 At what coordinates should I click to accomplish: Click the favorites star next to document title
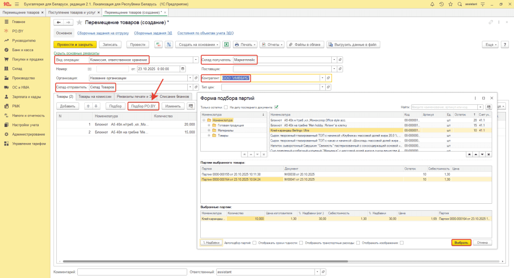pos(79,23)
